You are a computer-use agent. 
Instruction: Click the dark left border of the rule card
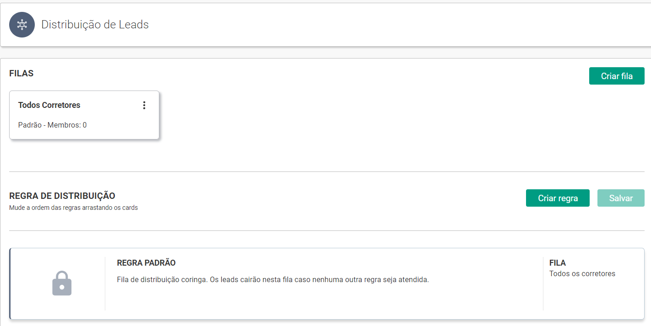click(10, 283)
